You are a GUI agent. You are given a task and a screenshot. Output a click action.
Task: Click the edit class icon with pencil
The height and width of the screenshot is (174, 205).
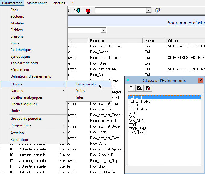click(140, 88)
